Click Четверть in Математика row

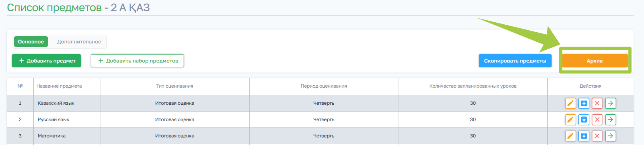click(324, 136)
